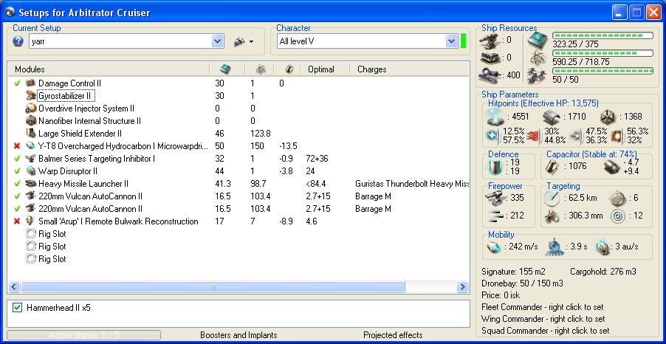The width and height of the screenshot is (666, 344).
Task: Click the blue help icon beside setup name
Action: (18, 42)
